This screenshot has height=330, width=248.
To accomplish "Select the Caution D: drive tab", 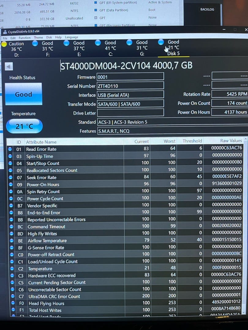I will tap(15, 49).
